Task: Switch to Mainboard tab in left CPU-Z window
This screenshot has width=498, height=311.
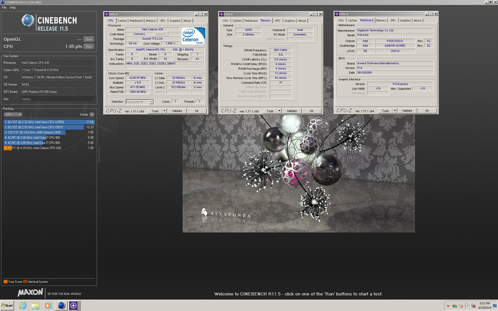Action: (136, 21)
